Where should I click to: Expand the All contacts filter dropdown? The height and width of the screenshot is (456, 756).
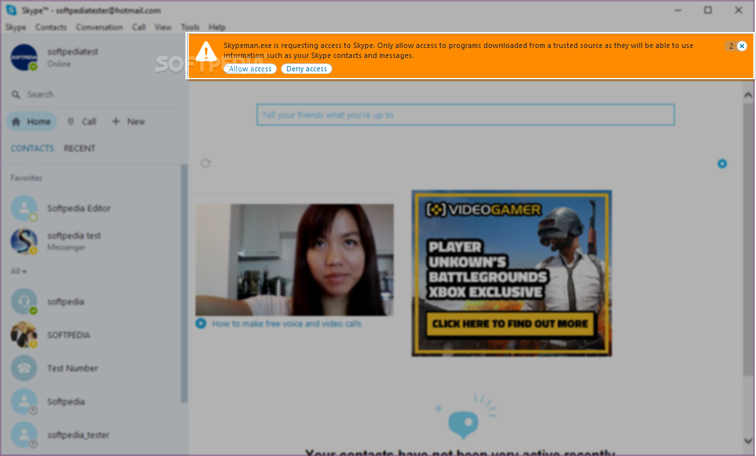coord(18,271)
